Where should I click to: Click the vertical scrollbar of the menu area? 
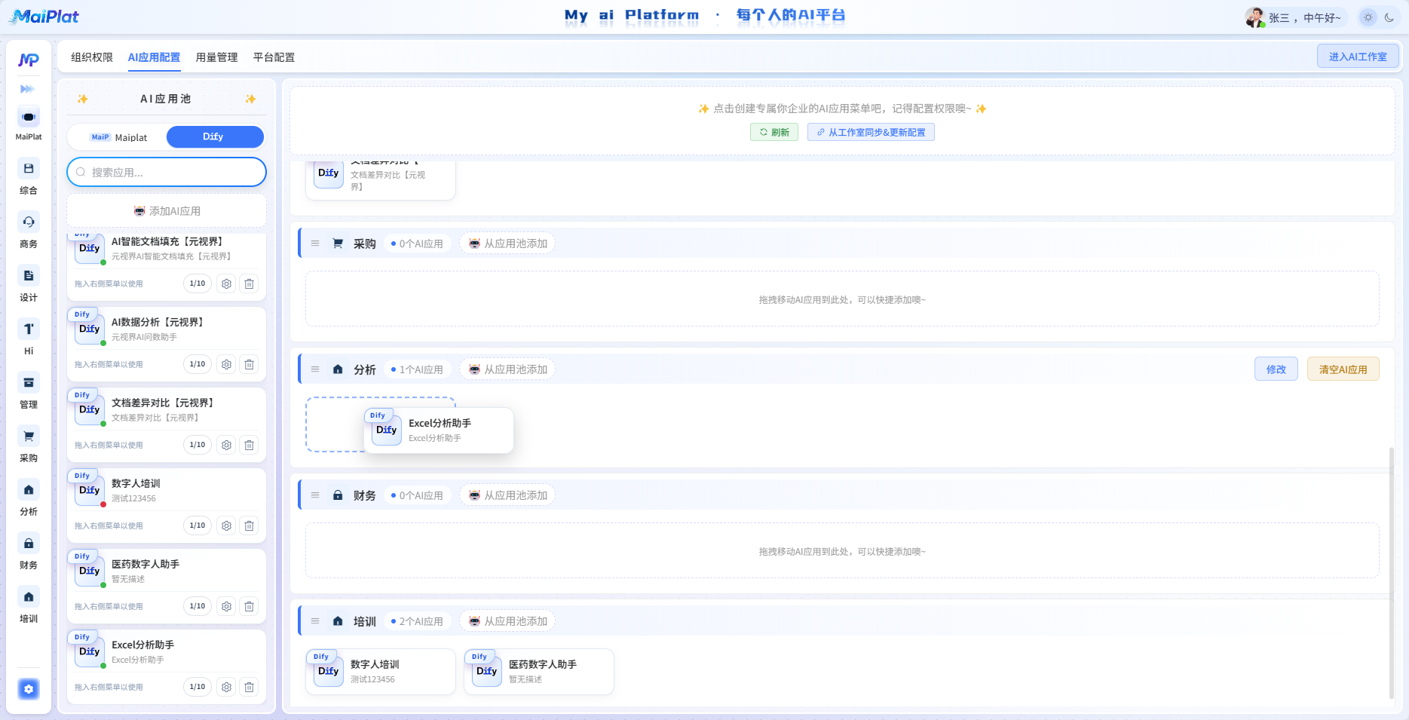[1392, 573]
